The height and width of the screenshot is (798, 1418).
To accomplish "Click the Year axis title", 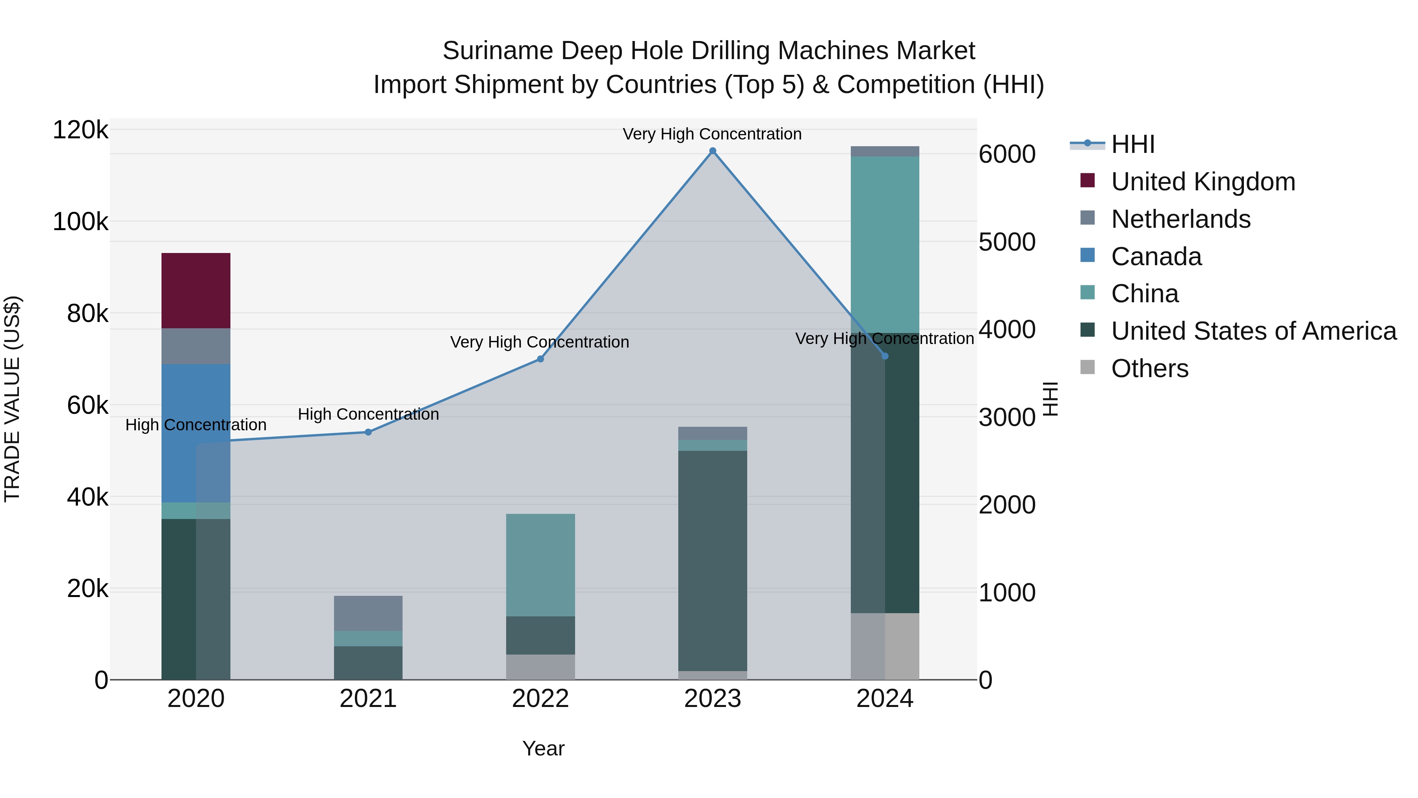I will click(x=543, y=748).
